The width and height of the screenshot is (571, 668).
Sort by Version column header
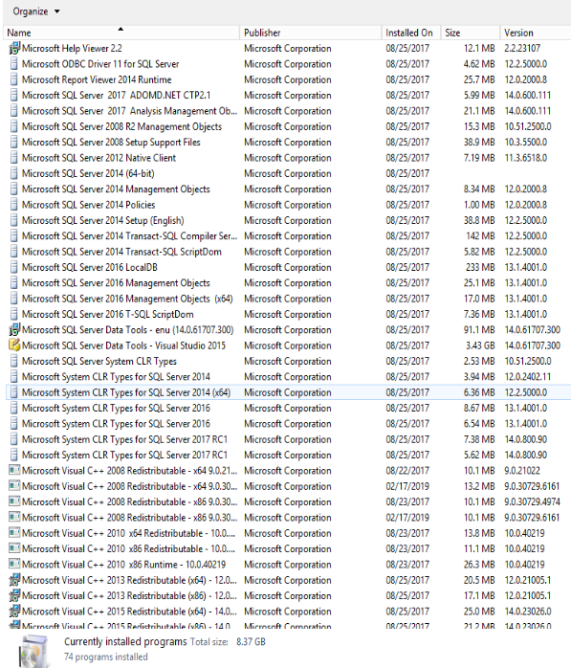tap(536, 33)
